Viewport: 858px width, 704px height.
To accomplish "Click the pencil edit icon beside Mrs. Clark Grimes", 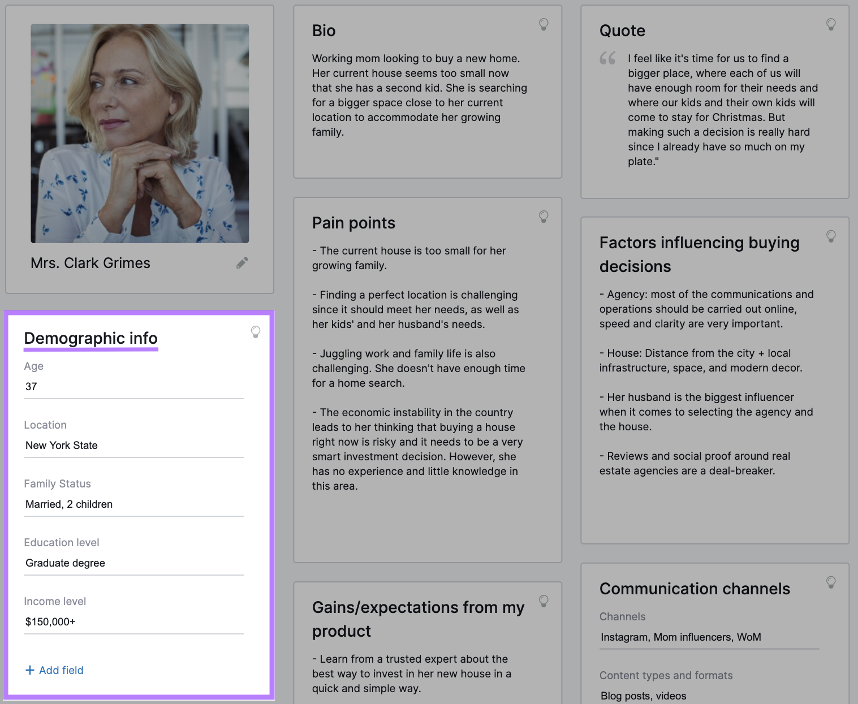I will pyautogui.click(x=242, y=262).
